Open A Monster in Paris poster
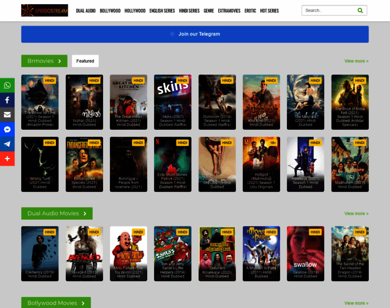The image size is (390, 308). coord(261,254)
